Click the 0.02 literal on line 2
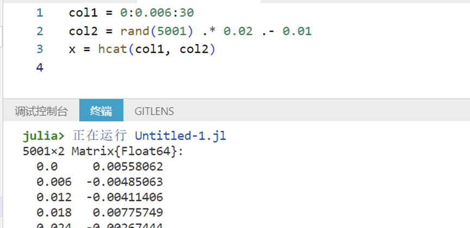470x228 pixels. point(238,31)
